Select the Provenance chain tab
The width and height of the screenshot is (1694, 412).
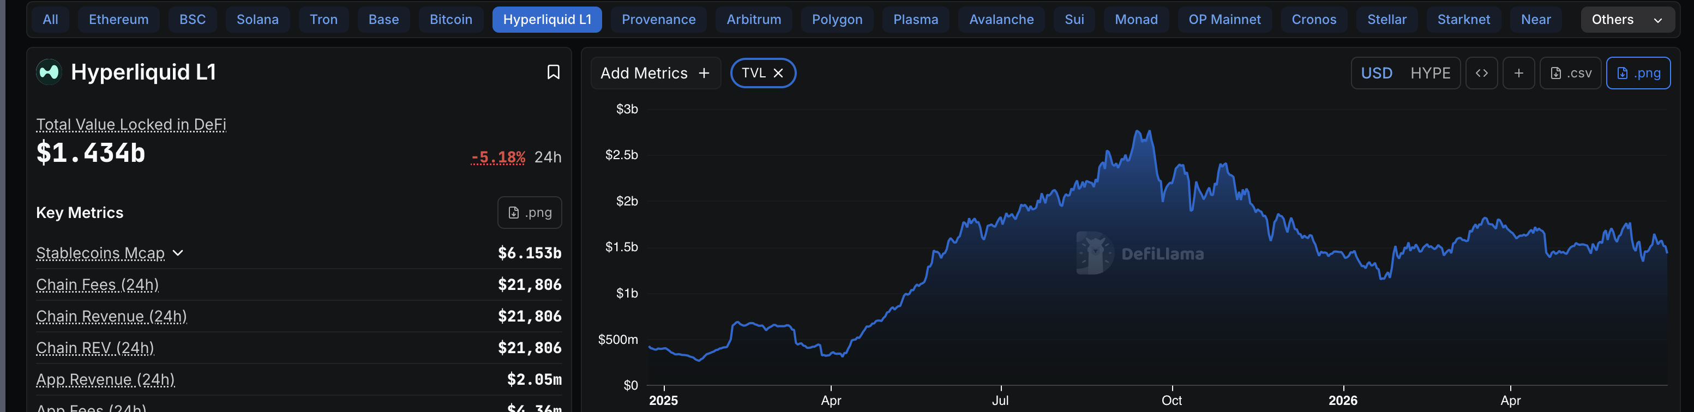click(658, 20)
